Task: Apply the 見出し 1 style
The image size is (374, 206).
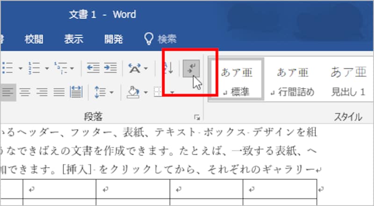Action: point(348,81)
